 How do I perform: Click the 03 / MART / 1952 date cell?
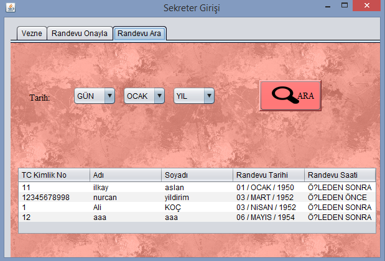click(x=267, y=197)
